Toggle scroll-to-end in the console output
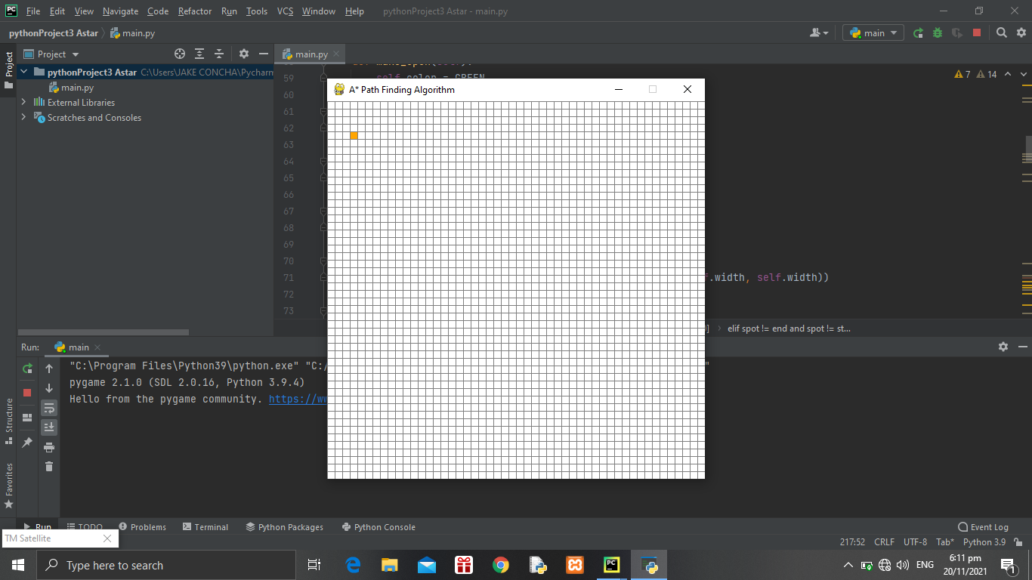1032x580 pixels. [48, 427]
